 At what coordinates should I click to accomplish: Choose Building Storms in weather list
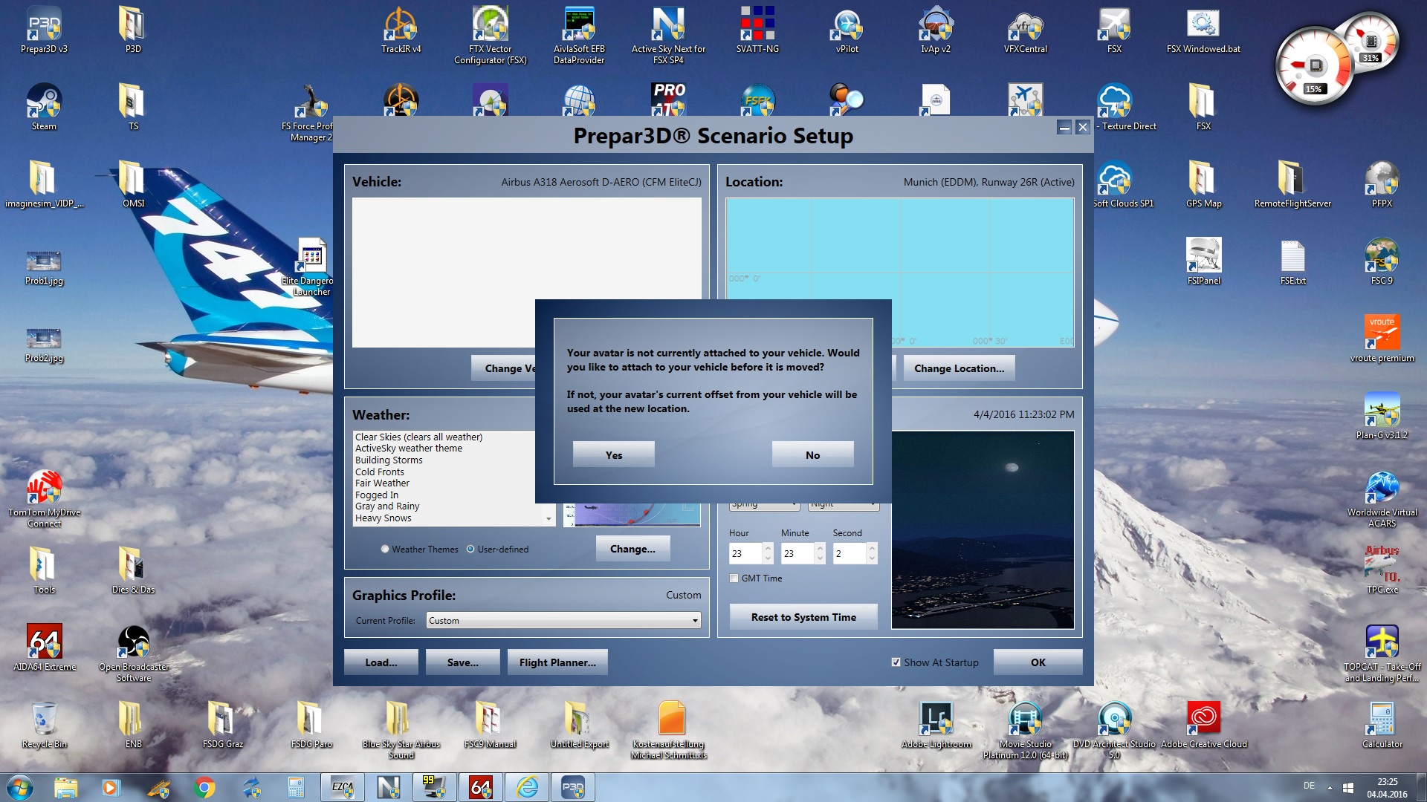(389, 460)
